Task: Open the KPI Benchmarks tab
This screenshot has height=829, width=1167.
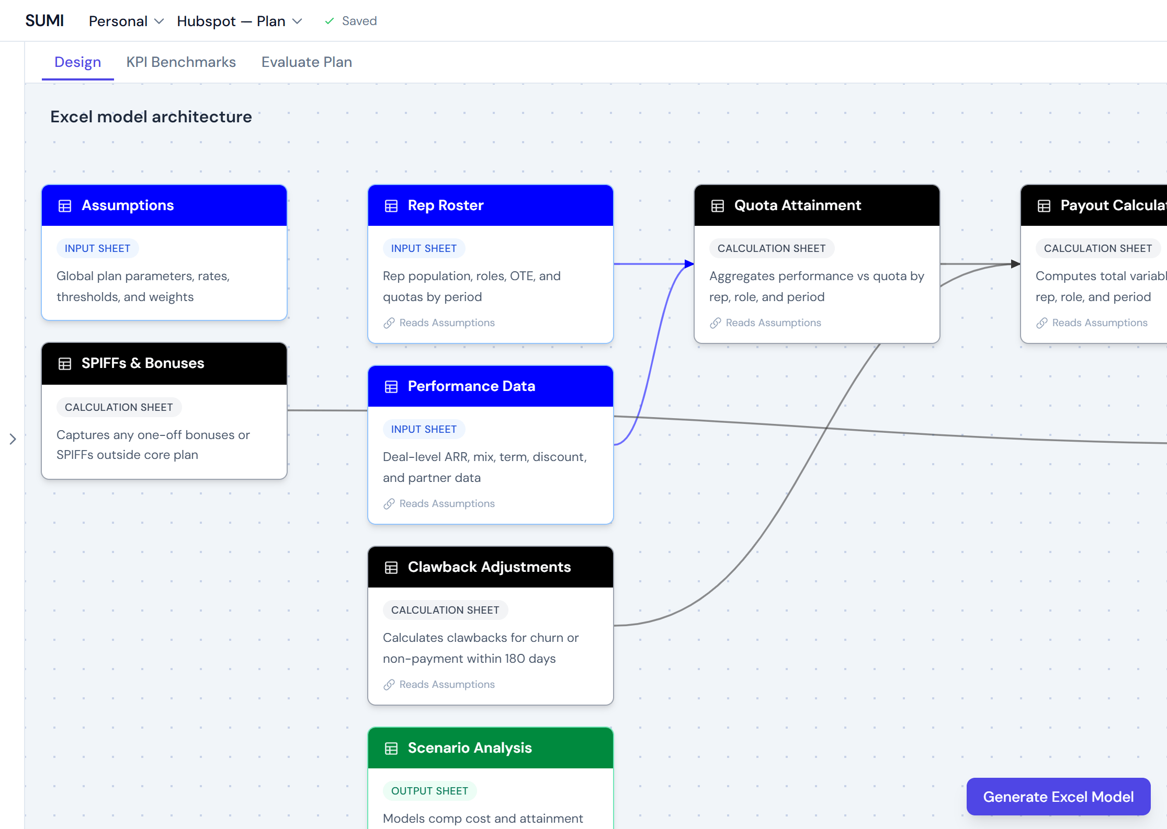Action: (181, 62)
